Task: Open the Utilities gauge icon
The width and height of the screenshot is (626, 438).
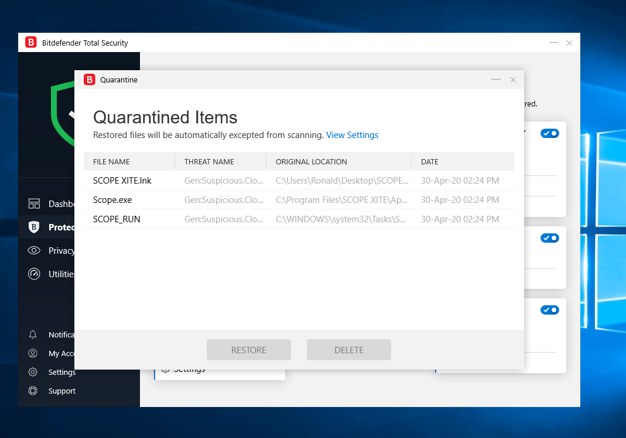Action: pyautogui.click(x=34, y=274)
